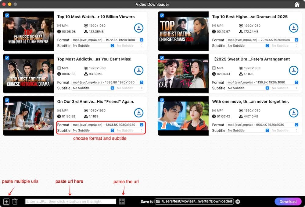Parse the URL with the plus button
The height and width of the screenshot is (207, 305).
(x=122, y=201)
